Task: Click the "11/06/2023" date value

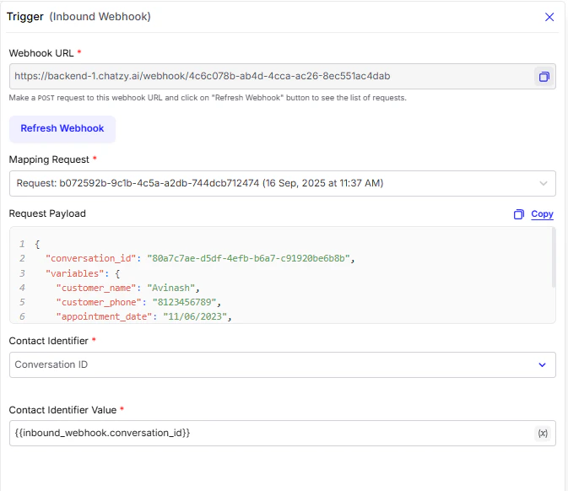Action: tap(195, 316)
